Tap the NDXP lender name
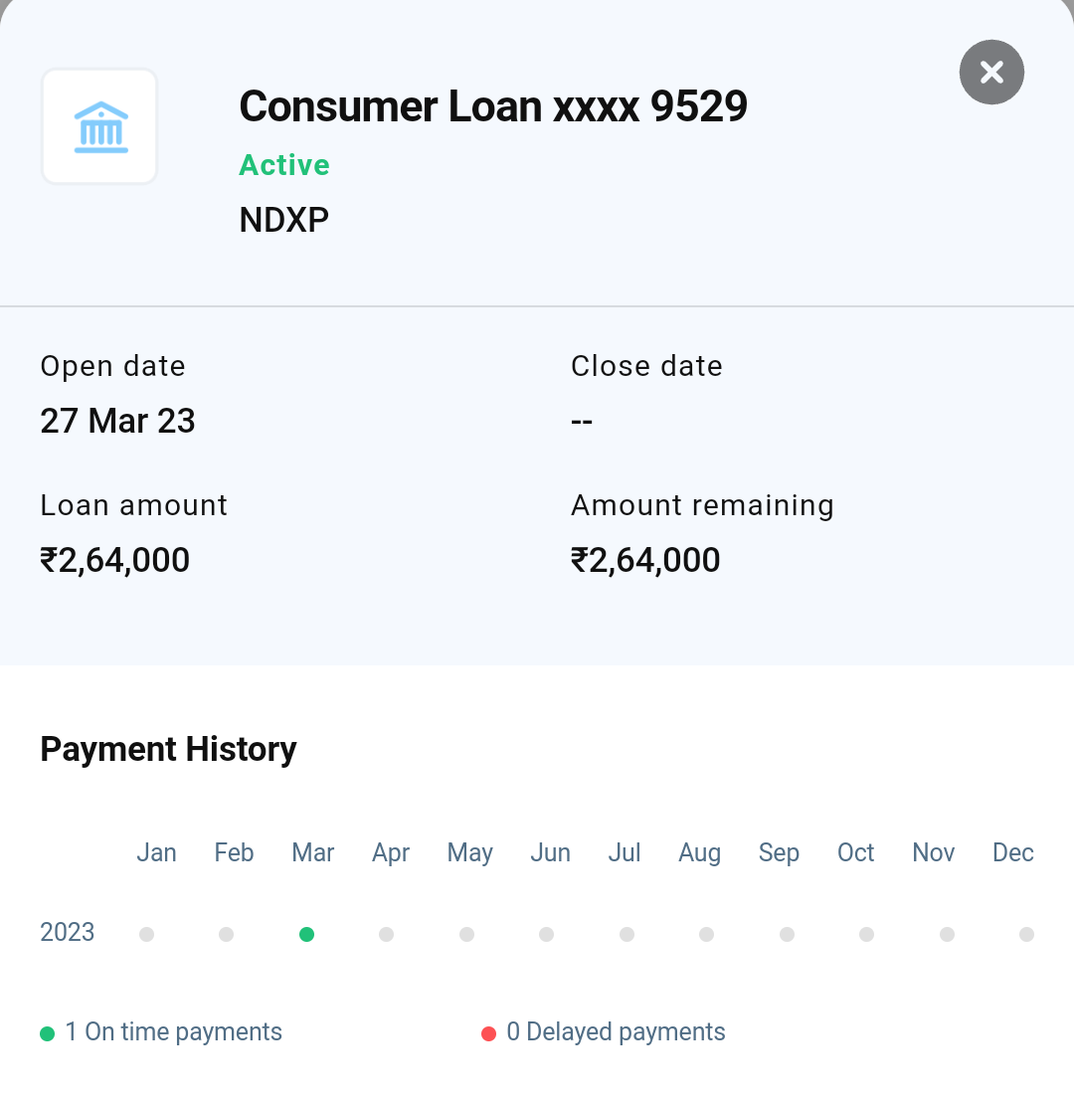 (x=284, y=220)
